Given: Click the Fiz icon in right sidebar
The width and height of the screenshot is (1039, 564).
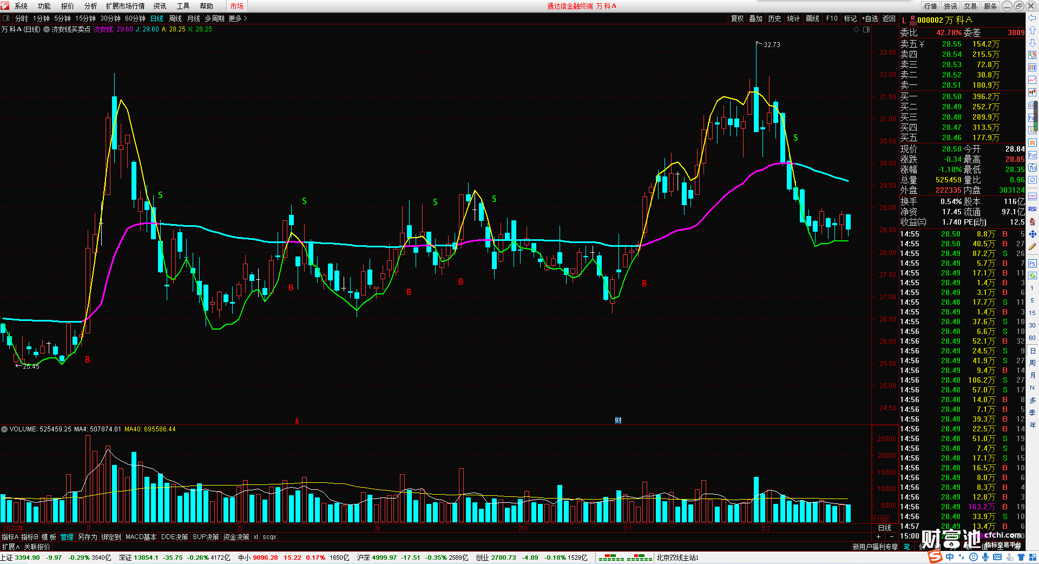Looking at the screenshot, I should point(1032,155).
